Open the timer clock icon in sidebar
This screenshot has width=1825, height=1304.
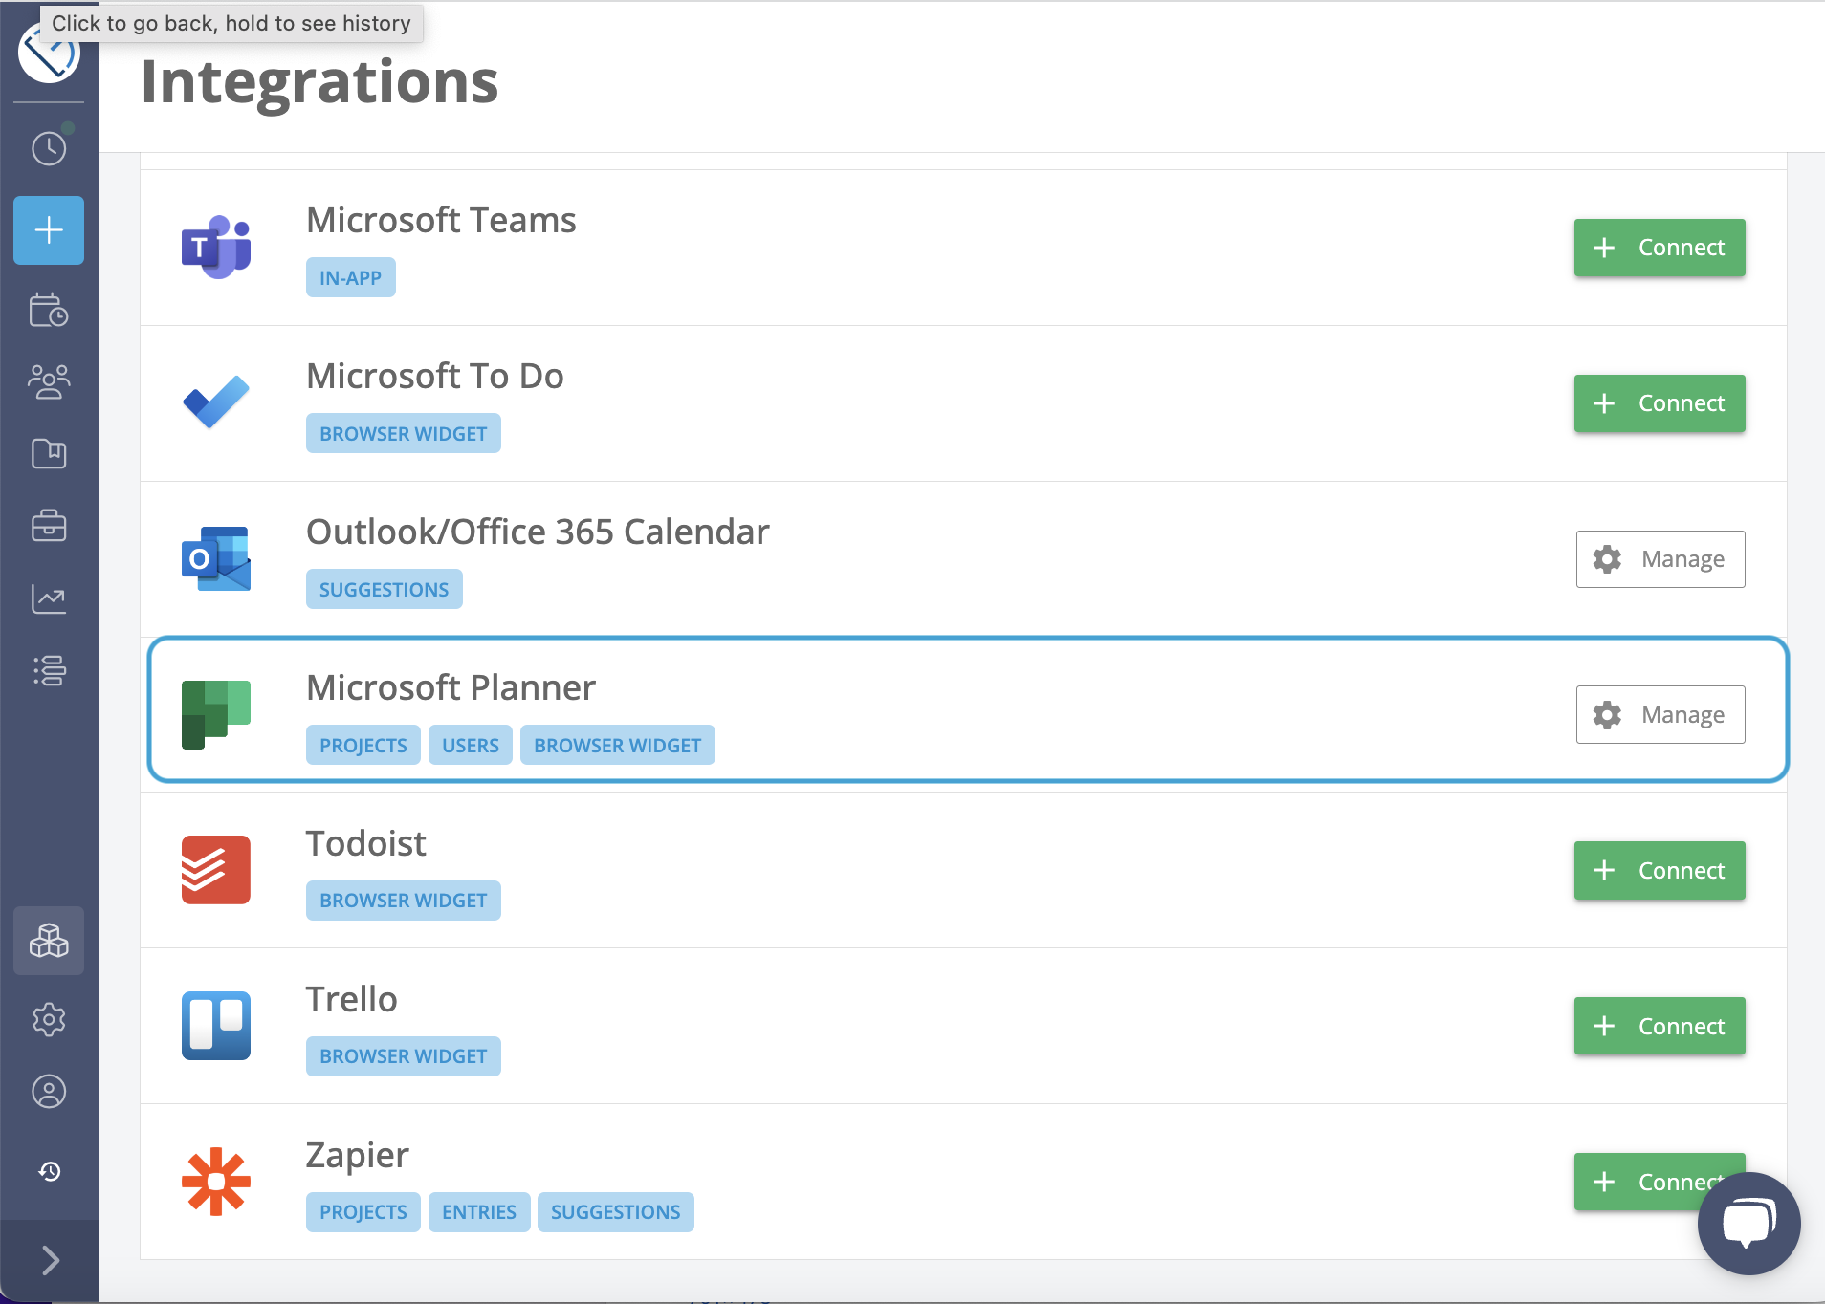pos(49,148)
